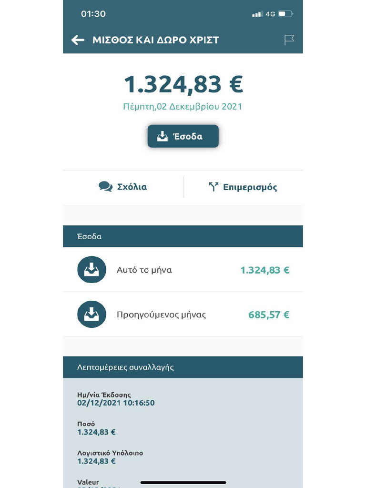The height and width of the screenshot is (488, 366).
Task: Tap the Αυτό το μήνα income icon
Action: (x=91, y=270)
